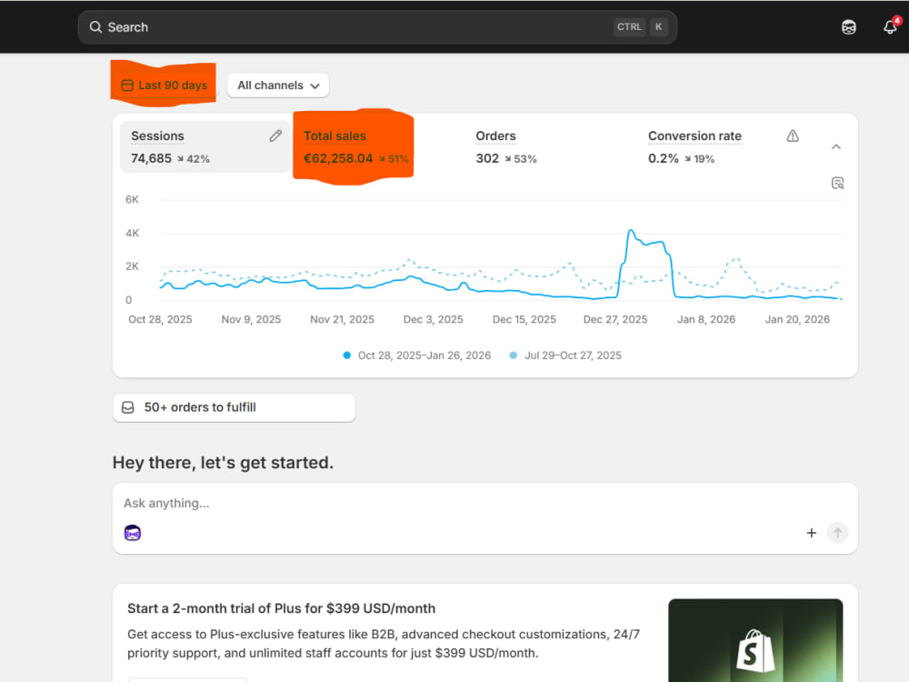
Task: Click the 6K y-axis label
Action: click(x=132, y=199)
